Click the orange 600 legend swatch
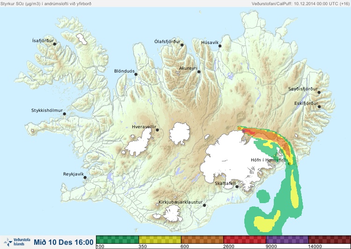This screenshot has height=249, width=351. pos(202,240)
